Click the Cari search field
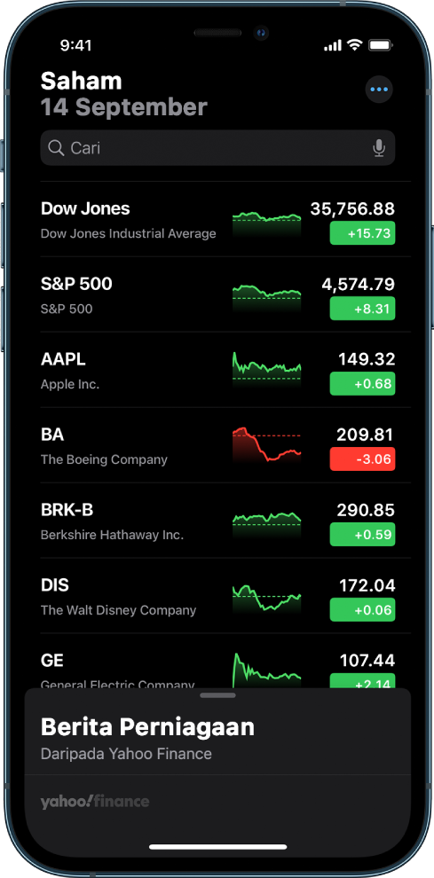The width and height of the screenshot is (434, 878). (x=217, y=148)
